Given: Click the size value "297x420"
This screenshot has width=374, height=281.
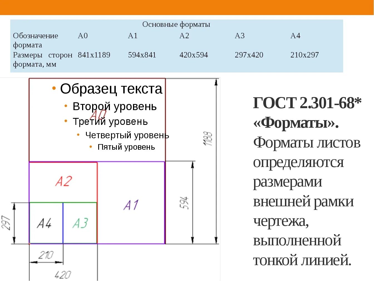Looking at the screenshot, I should 249,55.
